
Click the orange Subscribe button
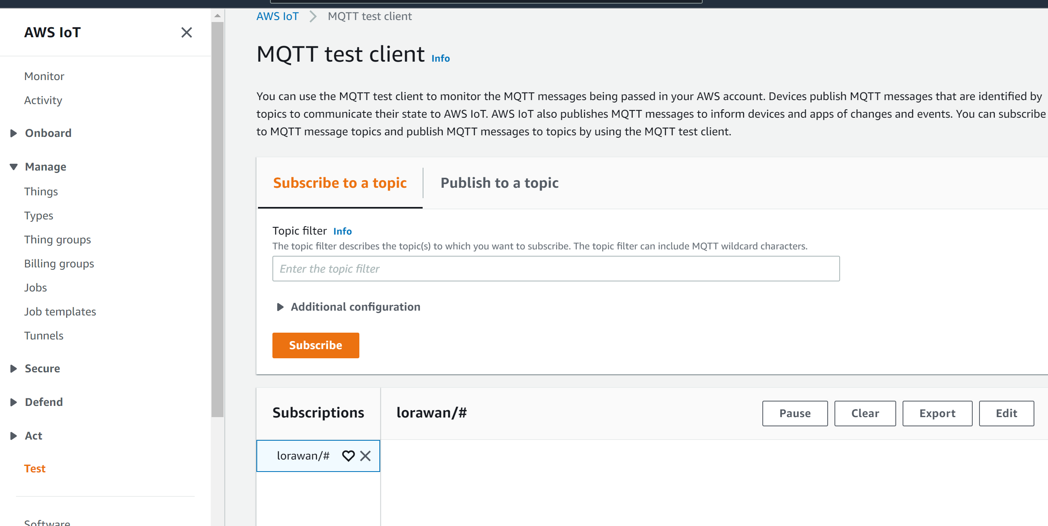pyautogui.click(x=316, y=345)
